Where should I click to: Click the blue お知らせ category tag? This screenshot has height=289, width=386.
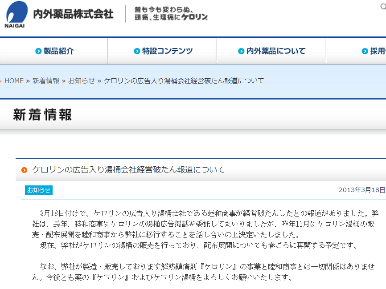[x=39, y=190]
